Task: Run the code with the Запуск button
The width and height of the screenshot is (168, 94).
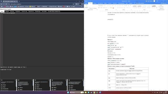Action: (2, 11)
